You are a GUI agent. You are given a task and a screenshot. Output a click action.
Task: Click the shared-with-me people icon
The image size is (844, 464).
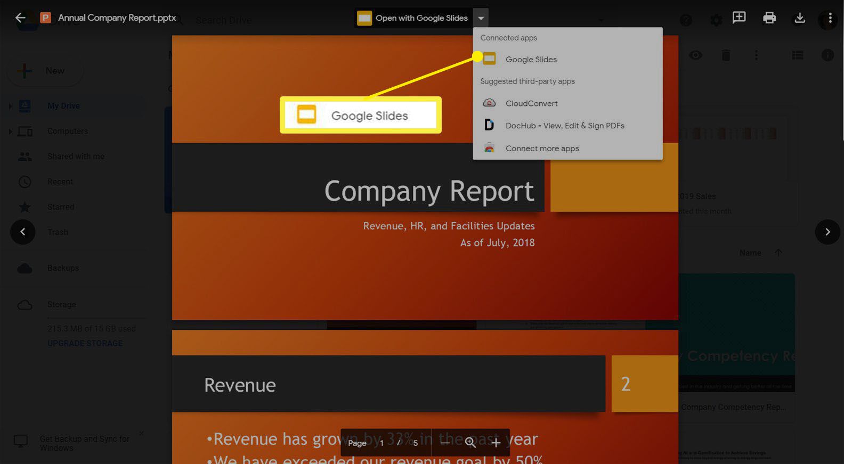point(25,156)
